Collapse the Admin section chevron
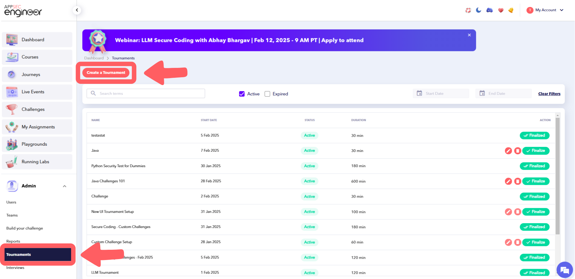The image size is (575, 279). (x=64, y=186)
